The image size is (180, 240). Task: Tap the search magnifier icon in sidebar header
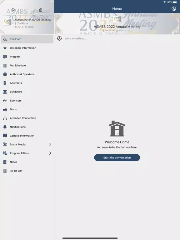(x=13, y=10)
